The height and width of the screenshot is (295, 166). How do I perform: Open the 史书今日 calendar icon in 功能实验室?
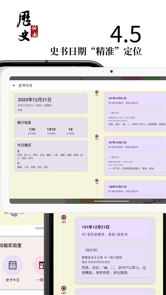click(12, 265)
